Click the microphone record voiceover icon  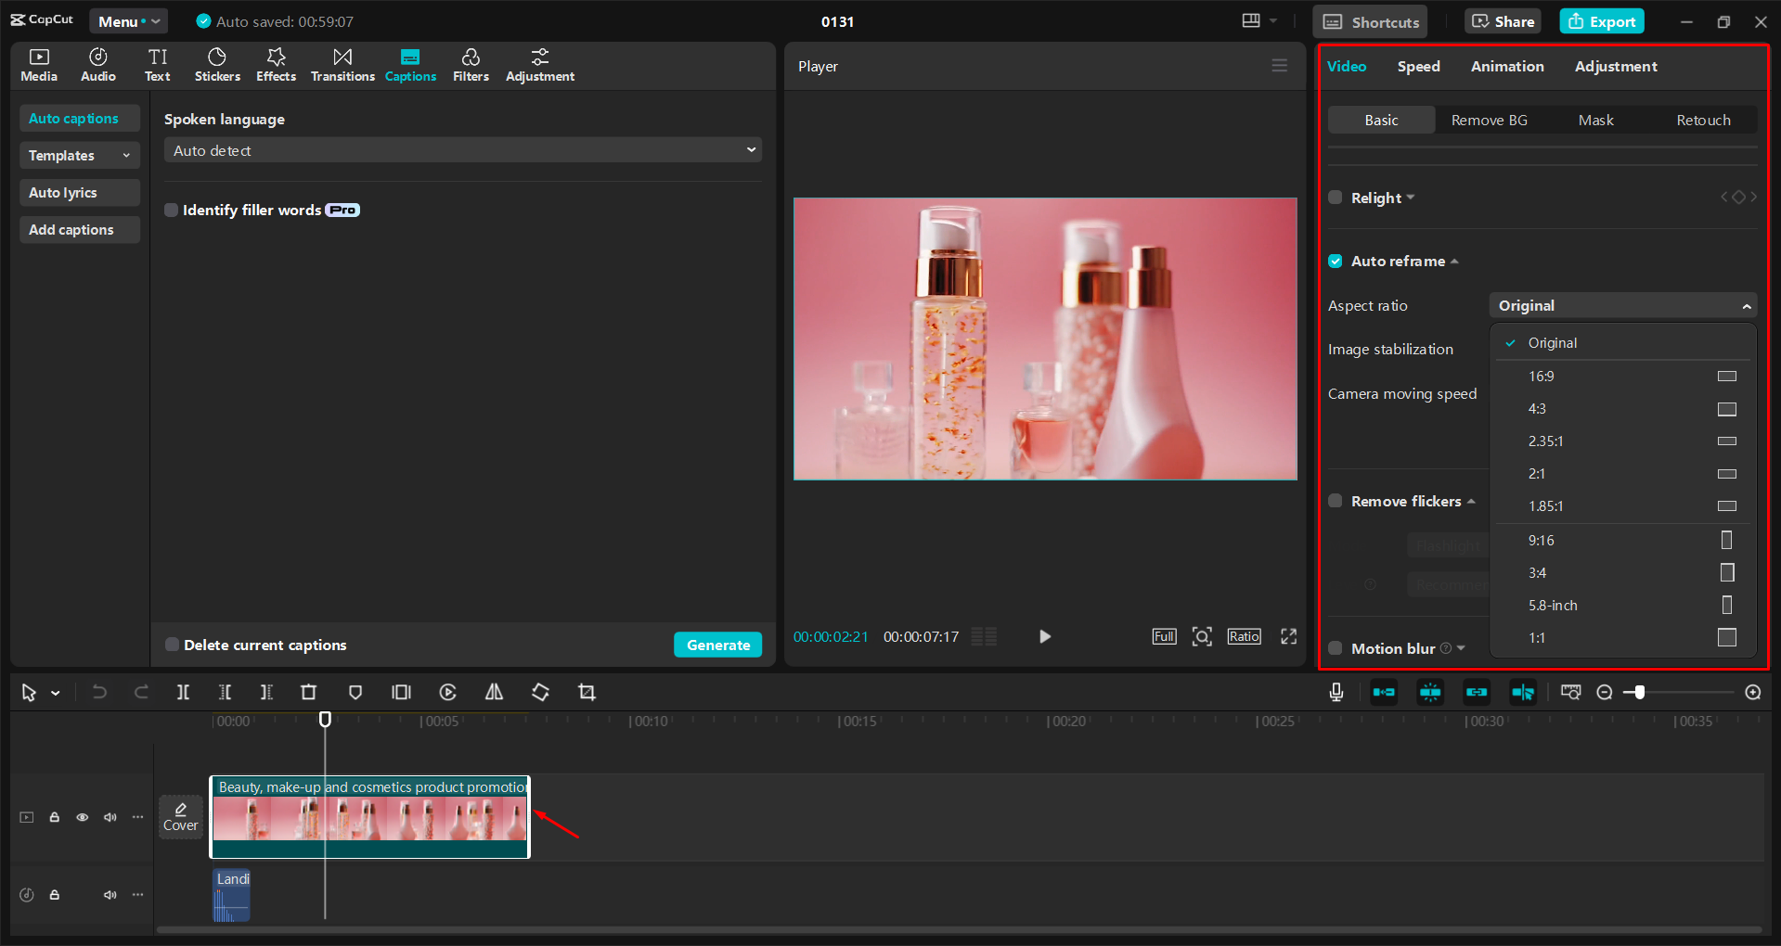pyautogui.click(x=1336, y=692)
